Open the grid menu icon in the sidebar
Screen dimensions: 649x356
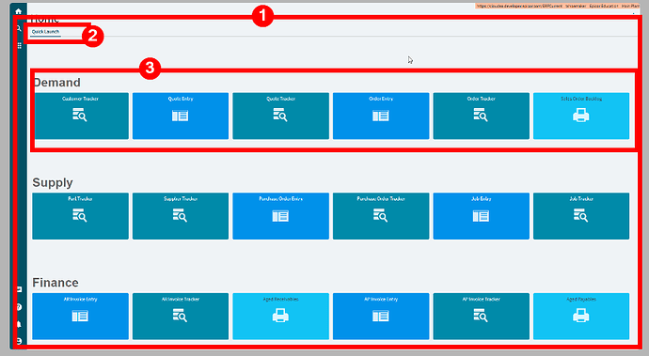click(19, 45)
